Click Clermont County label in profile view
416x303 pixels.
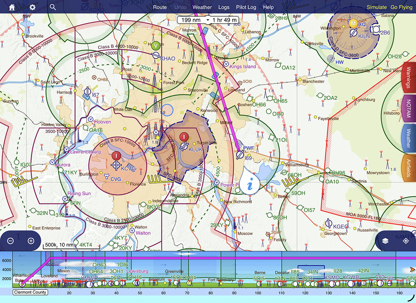point(30,292)
